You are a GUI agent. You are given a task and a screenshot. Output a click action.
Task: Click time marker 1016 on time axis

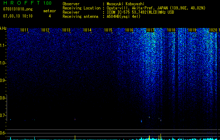click(129, 30)
